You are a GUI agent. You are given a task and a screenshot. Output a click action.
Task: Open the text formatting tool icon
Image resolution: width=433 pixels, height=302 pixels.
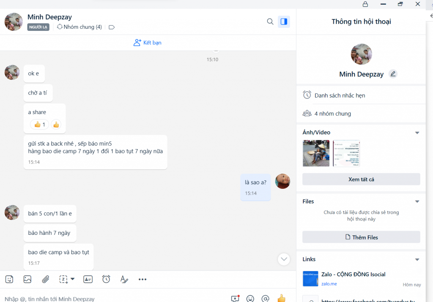[x=124, y=279]
